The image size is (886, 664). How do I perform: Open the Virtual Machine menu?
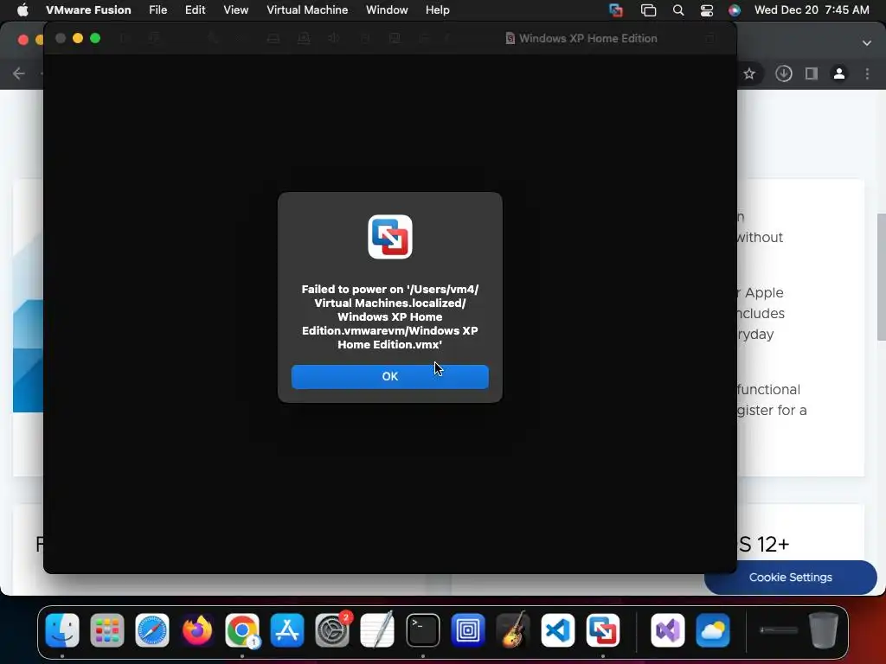pos(307,10)
